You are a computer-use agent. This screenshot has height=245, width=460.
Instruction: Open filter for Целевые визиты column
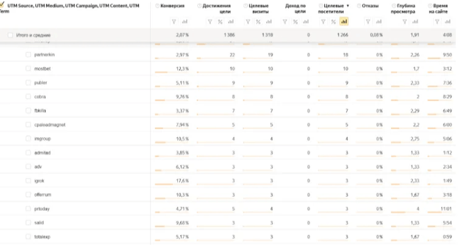pos(248,22)
